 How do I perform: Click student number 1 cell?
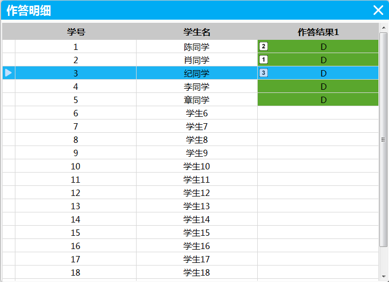(x=76, y=47)
